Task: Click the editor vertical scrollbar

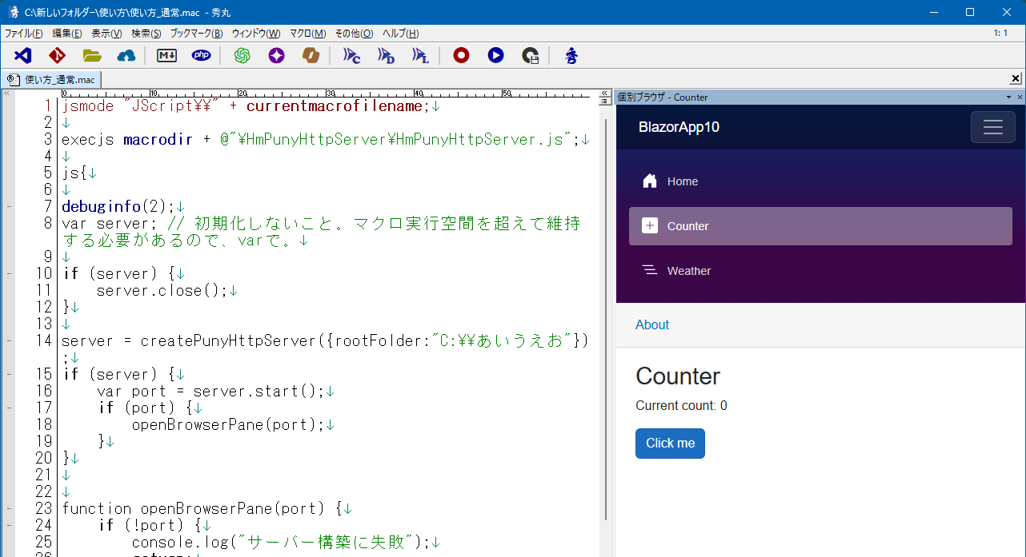Action: point(606,320)
